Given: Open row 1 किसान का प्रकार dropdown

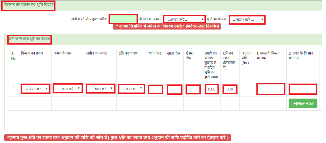Looking at the screenshot, I should tap(36, 89).
